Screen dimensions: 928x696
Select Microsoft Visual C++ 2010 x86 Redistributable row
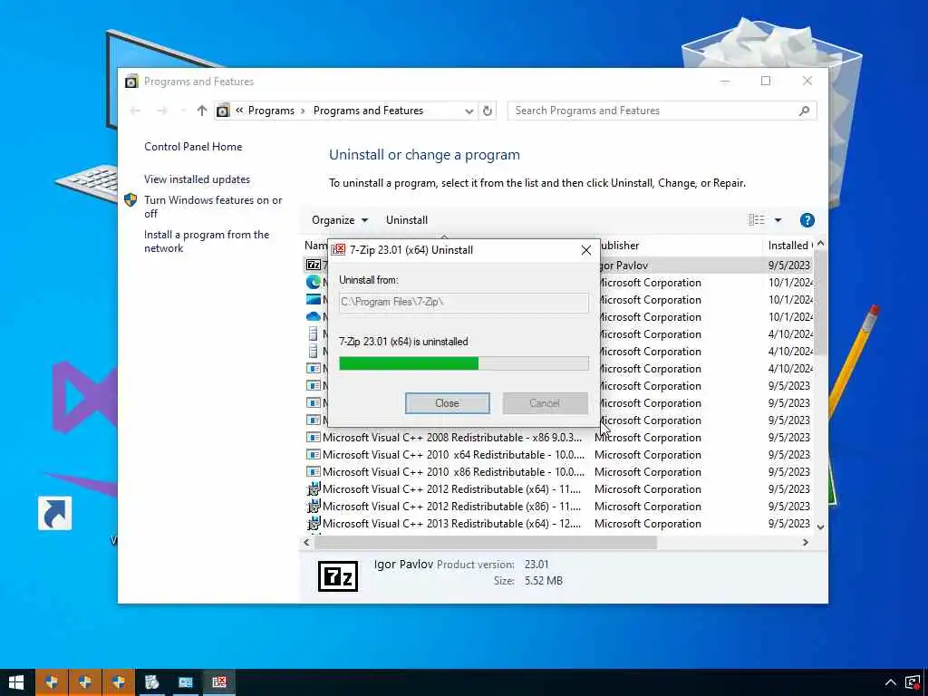[x=453, y=472]
